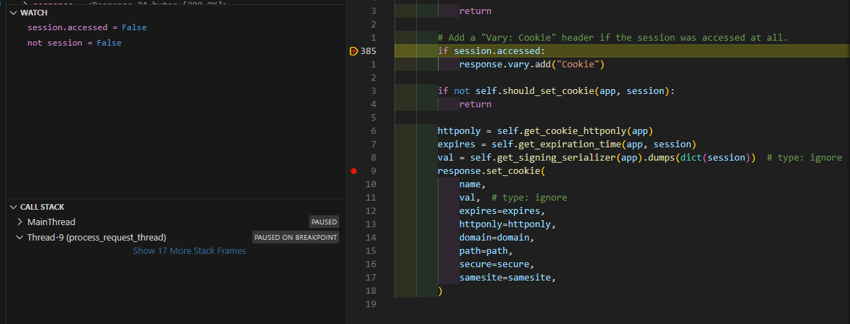Click the WATCH panel header label
Viewport: 850px width, 324px height.
[34, 13]
